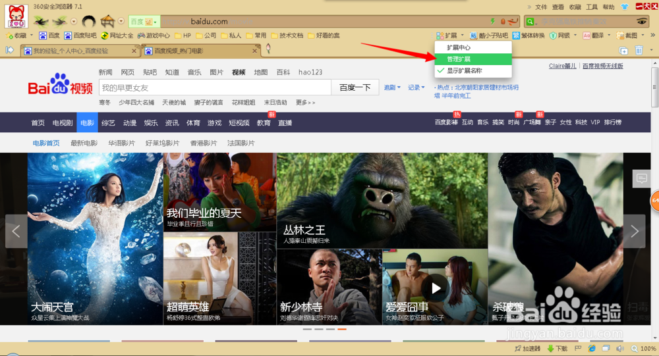
Task: Select 扩展中心 in the extensions menu
Action: [473, 47]
